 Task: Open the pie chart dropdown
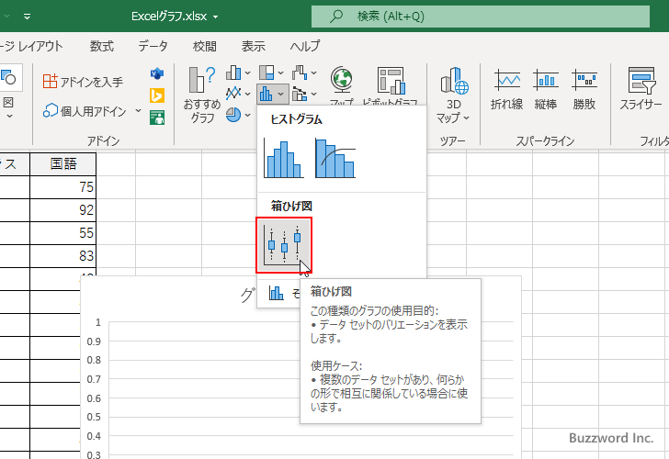click(239, 114)
